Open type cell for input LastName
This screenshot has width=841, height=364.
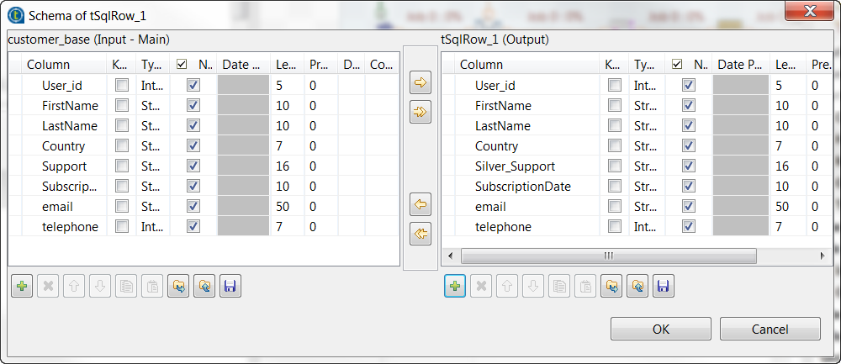coord(153,126)
